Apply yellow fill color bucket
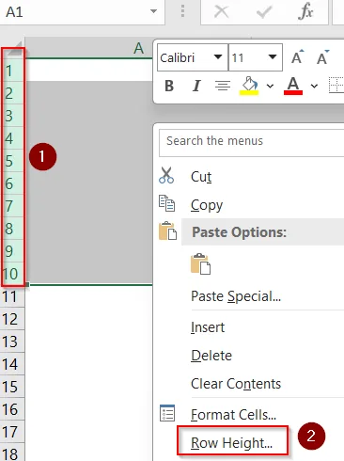The image size is (344, 461). (249, 86)
